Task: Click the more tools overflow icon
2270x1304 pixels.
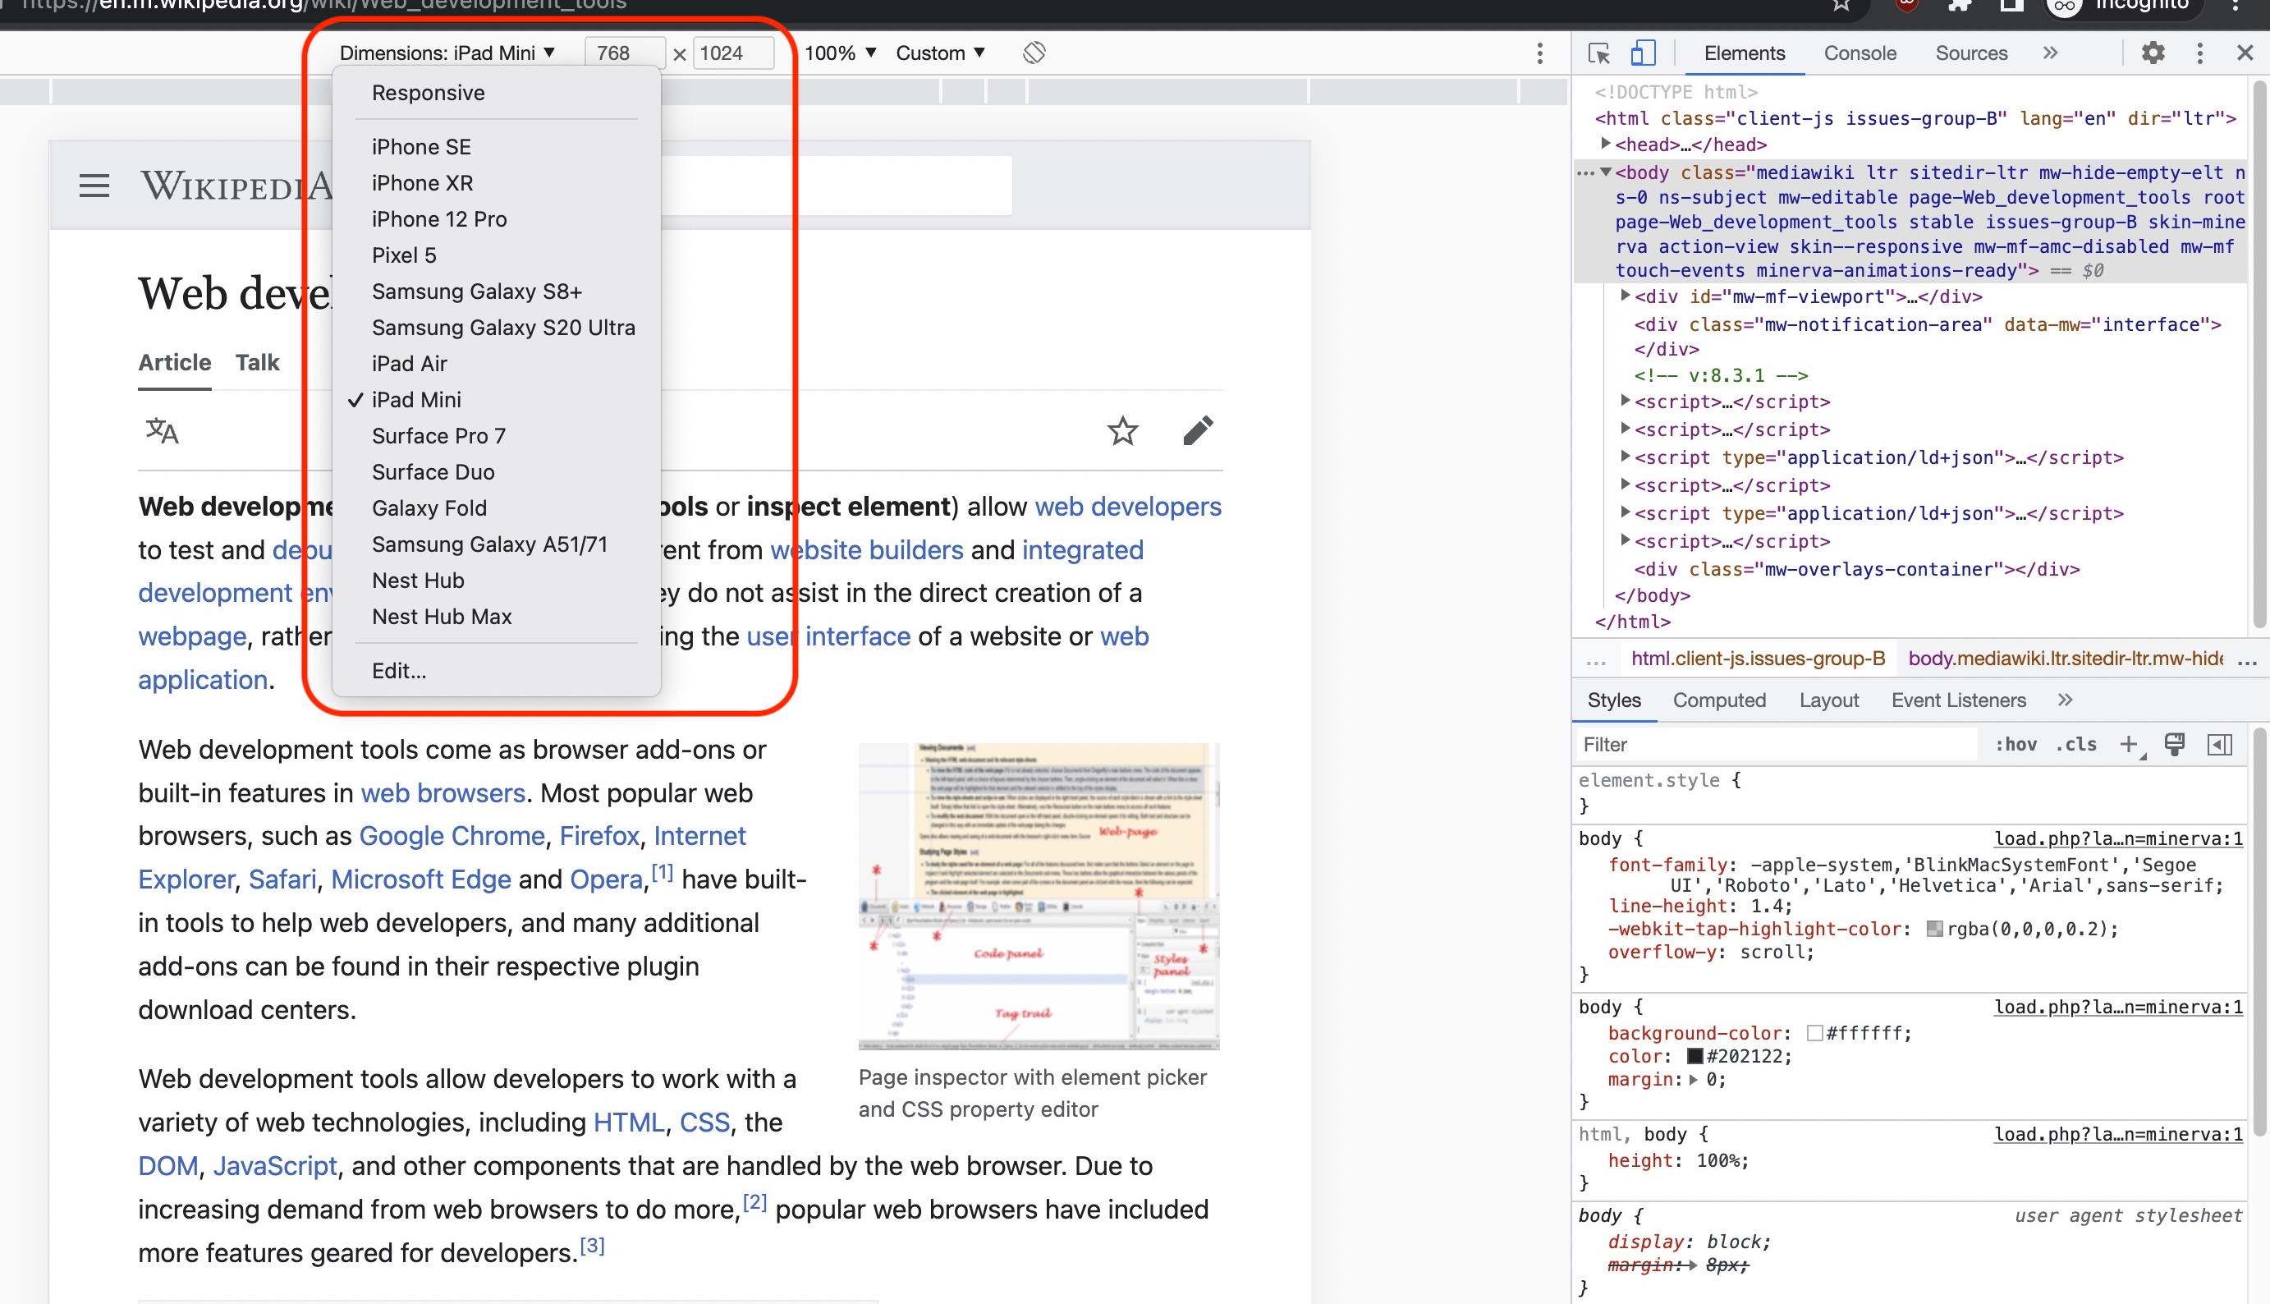Action: click(x=2199, y=52)
